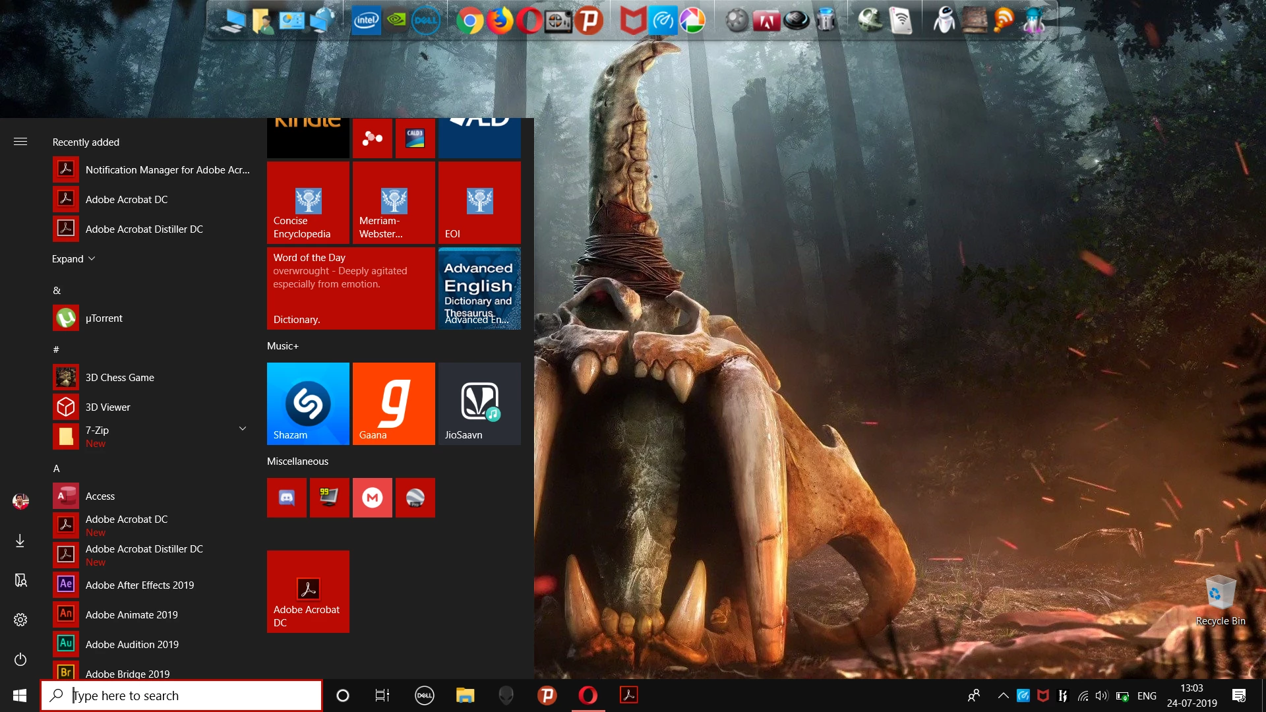This screenshot has height=712, width=1266.
Task: Expand the Recently added list
Action: tap(73, 258)
